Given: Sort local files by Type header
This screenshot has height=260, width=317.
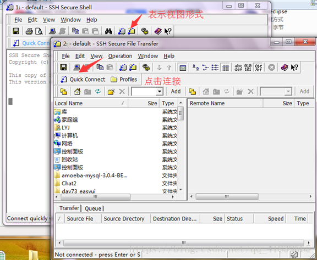Looking at the screenshot, I should coord(168,103).
